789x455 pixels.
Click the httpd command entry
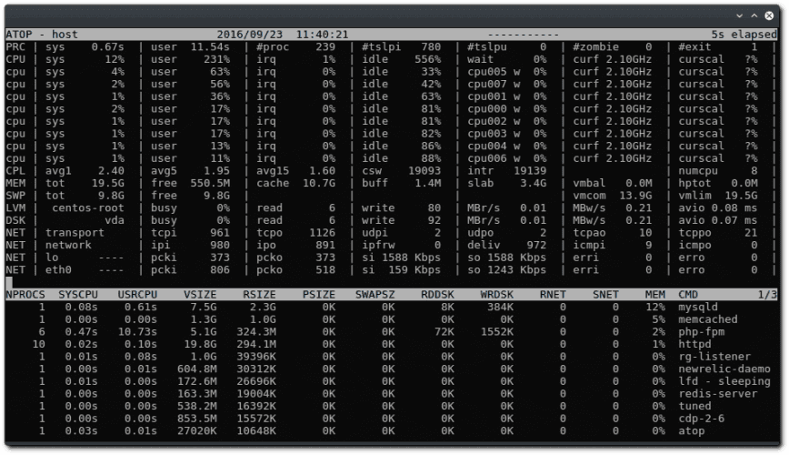coord(694,344)
